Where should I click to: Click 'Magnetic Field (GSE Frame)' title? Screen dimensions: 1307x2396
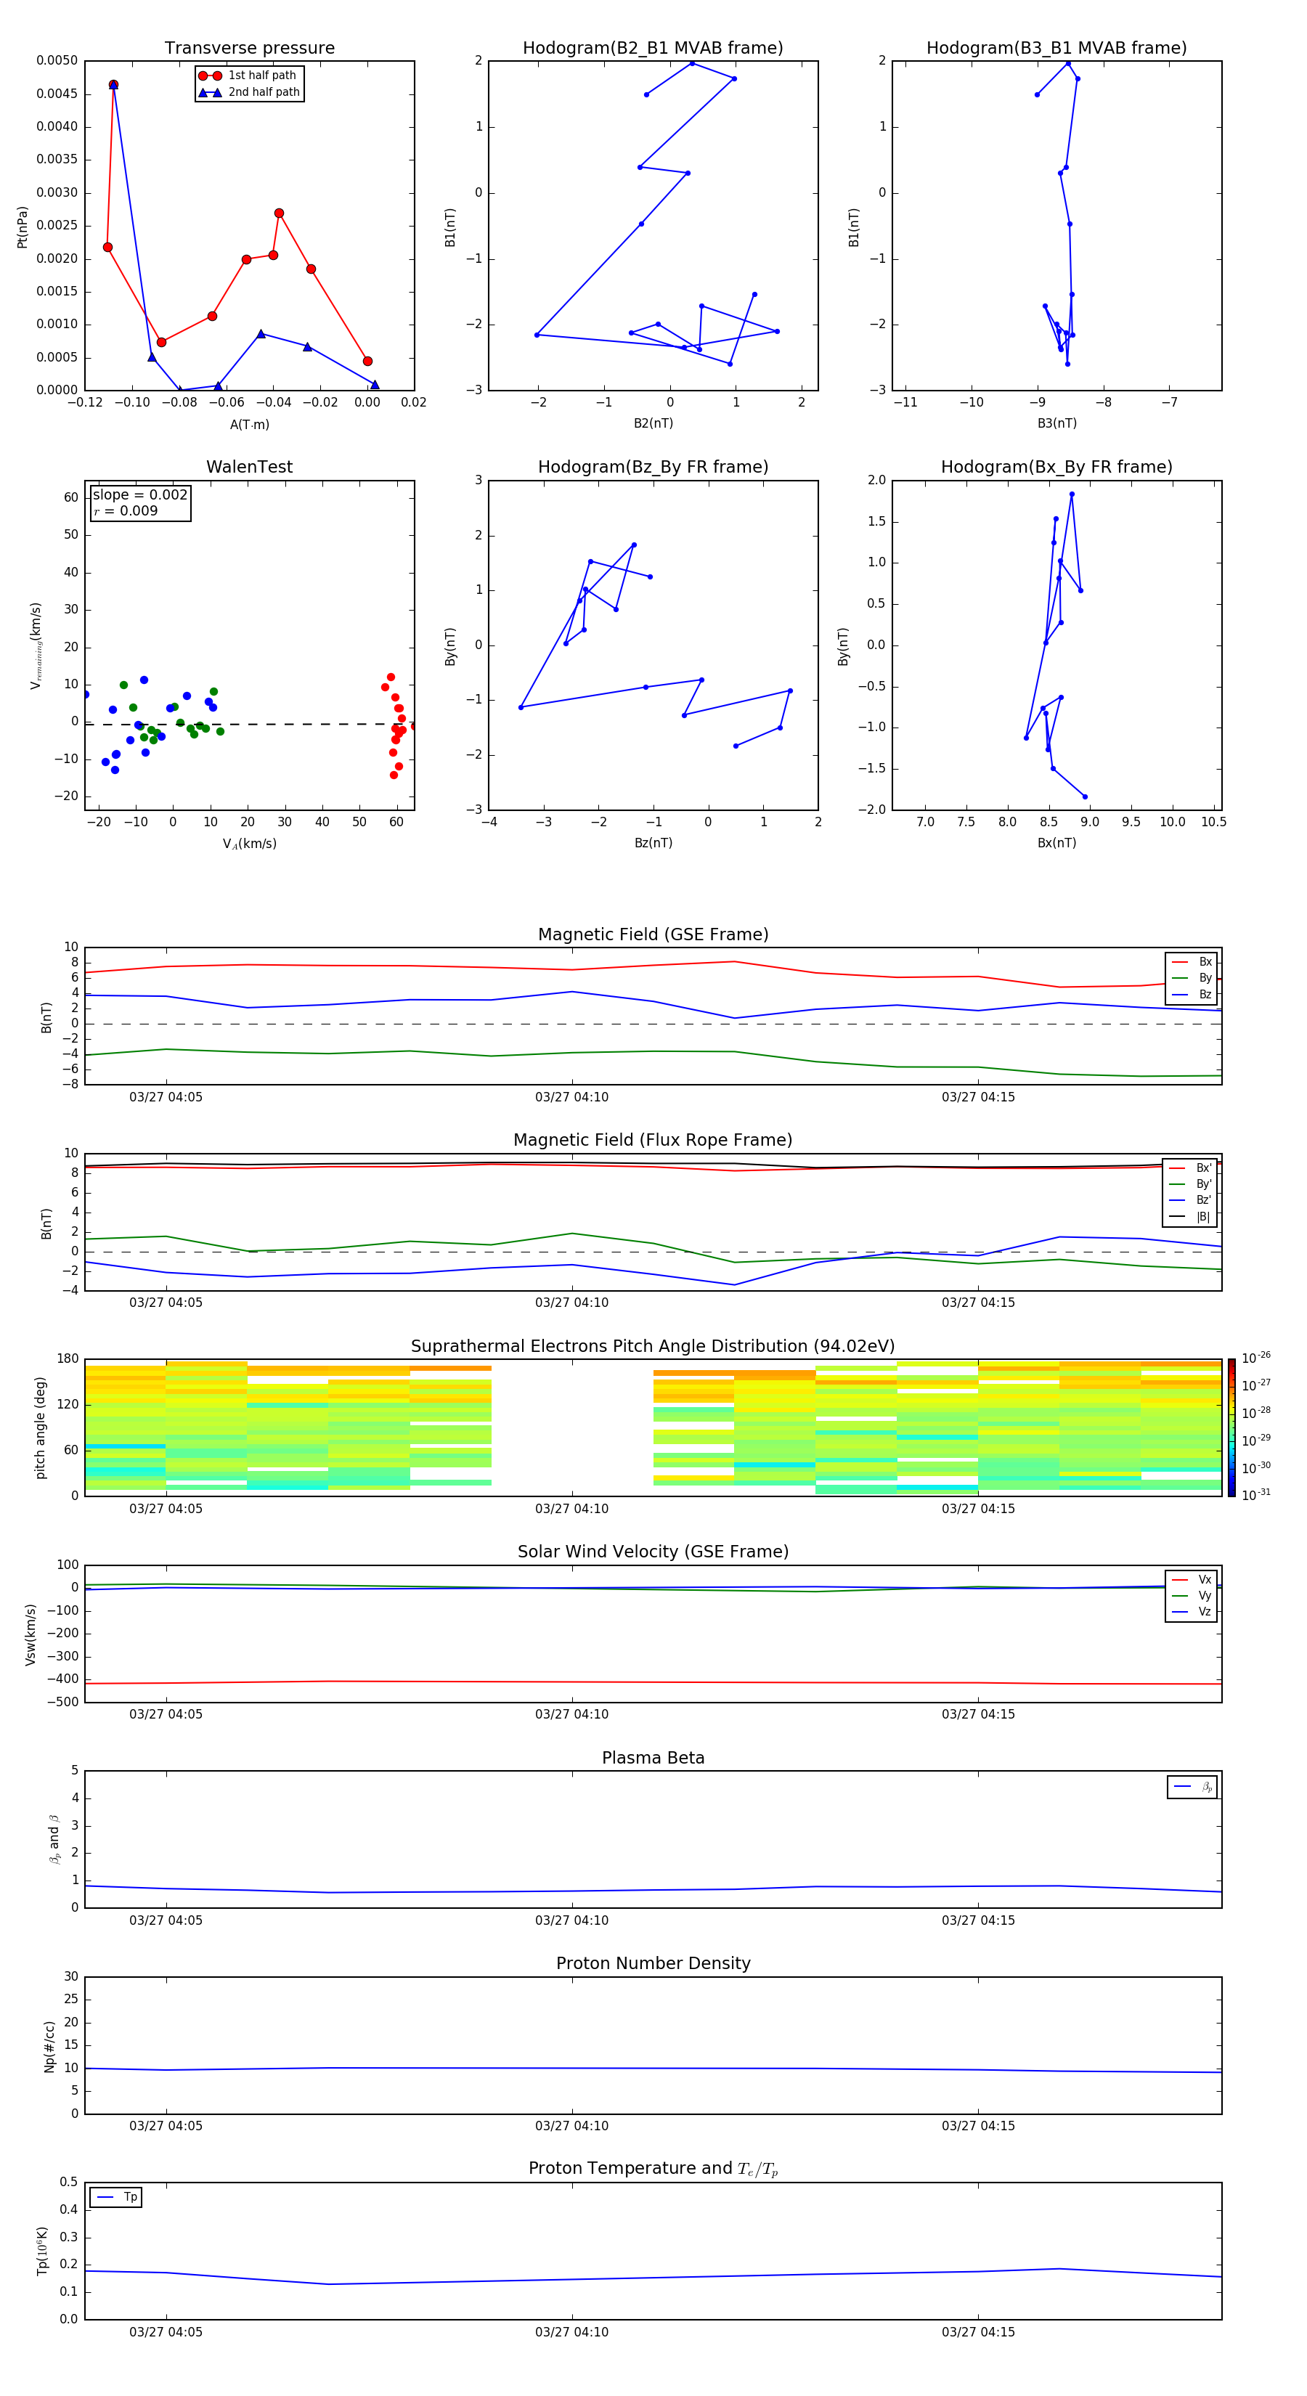tap(653, 934)
